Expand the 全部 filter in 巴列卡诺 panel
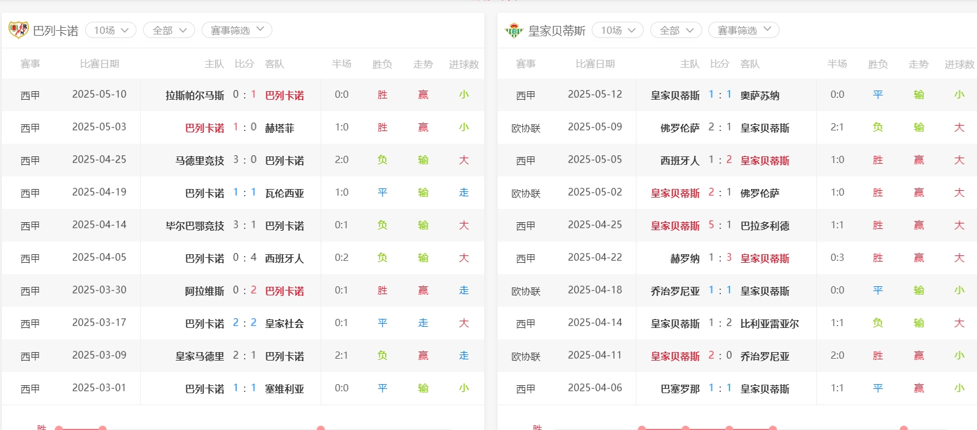 pos(169,30)
